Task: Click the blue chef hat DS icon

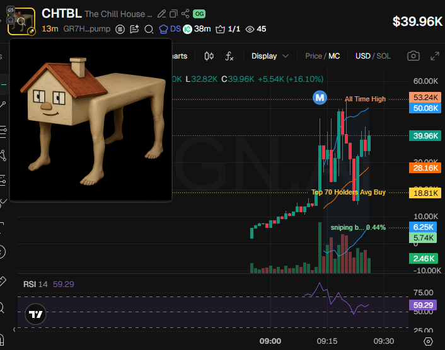Action: click(163, 29)
